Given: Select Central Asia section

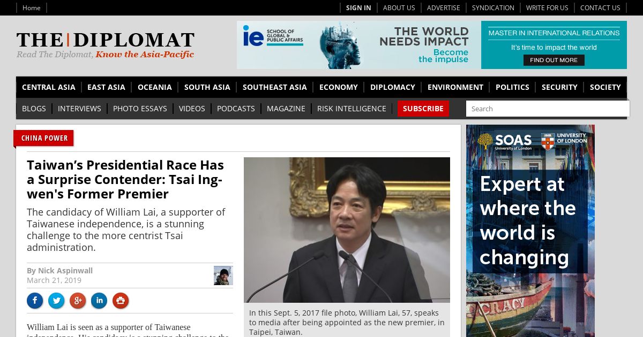Looking at the screenshot, I should tap(49, 87).
